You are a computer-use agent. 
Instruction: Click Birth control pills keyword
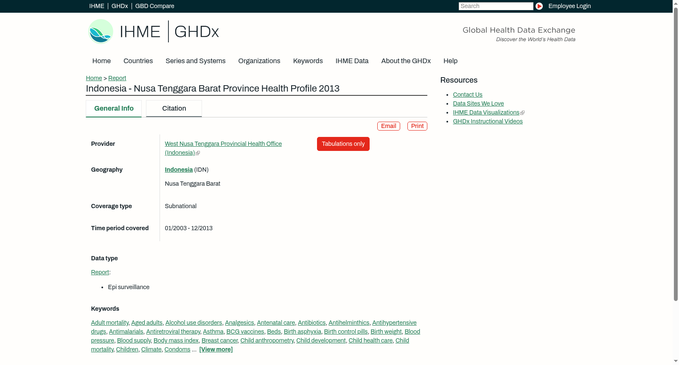coord(346,332)
